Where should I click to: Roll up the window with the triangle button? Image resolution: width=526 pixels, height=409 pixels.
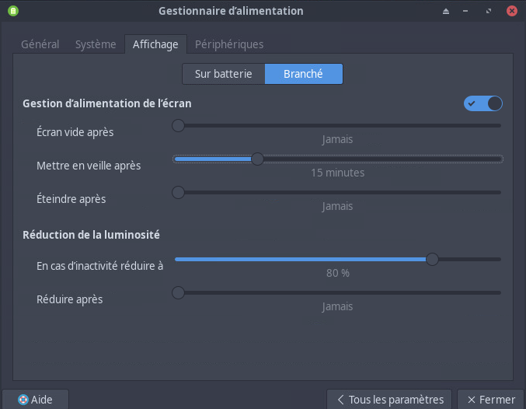click(446, 12)
